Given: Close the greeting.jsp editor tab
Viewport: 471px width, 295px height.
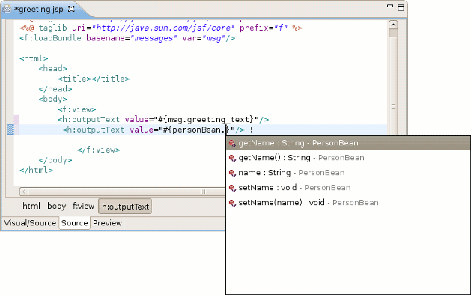Looking at the screenshot, I should 71,9.
